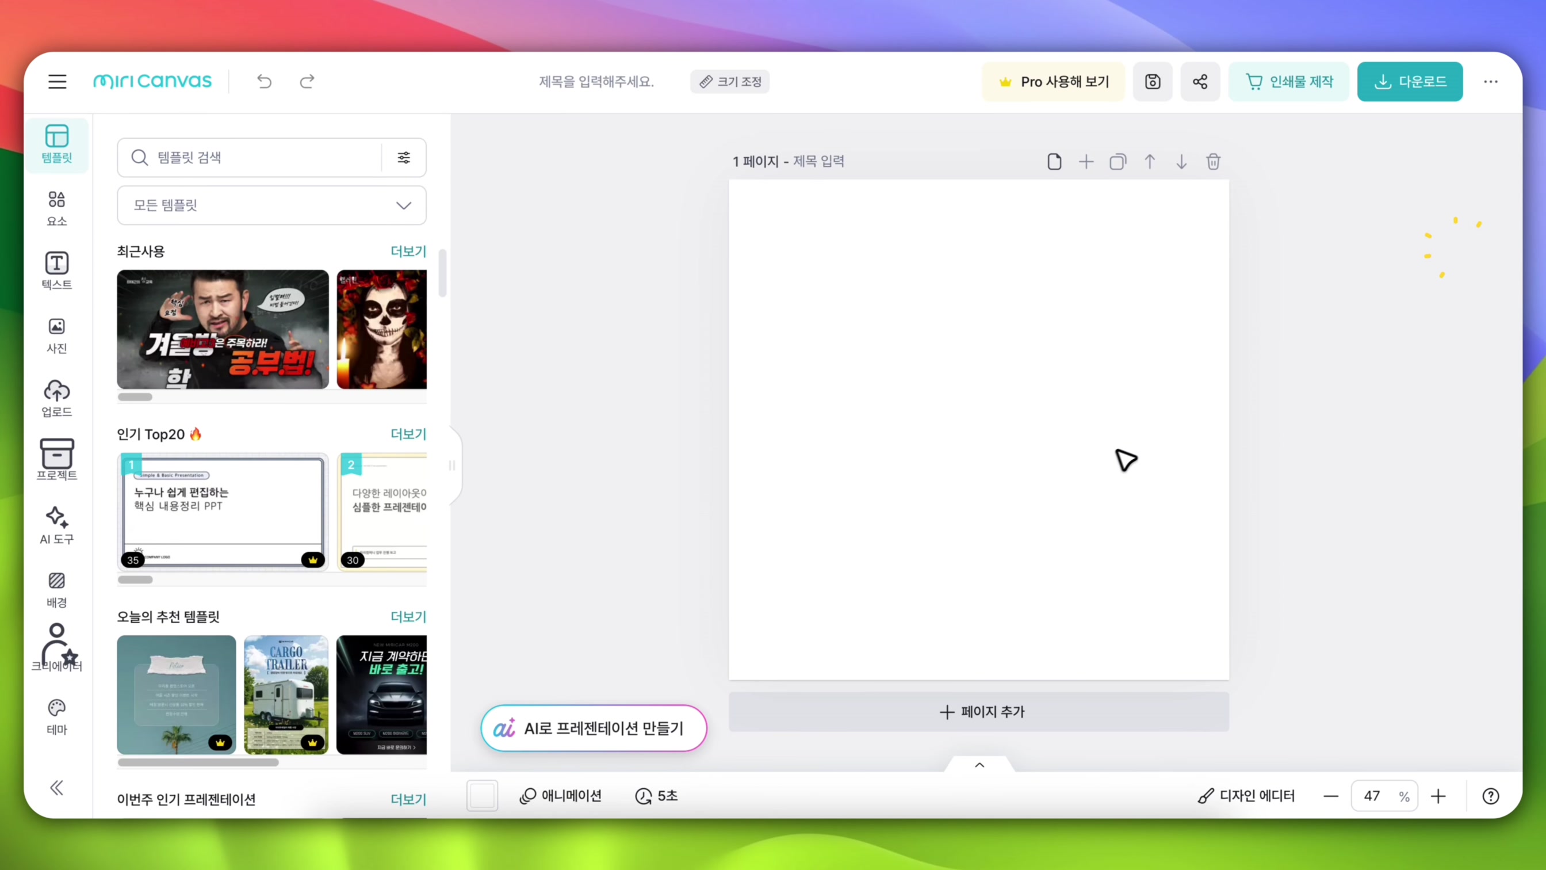Move page up with the arrow
1546x870 pixels.
tap(1149, 162)
